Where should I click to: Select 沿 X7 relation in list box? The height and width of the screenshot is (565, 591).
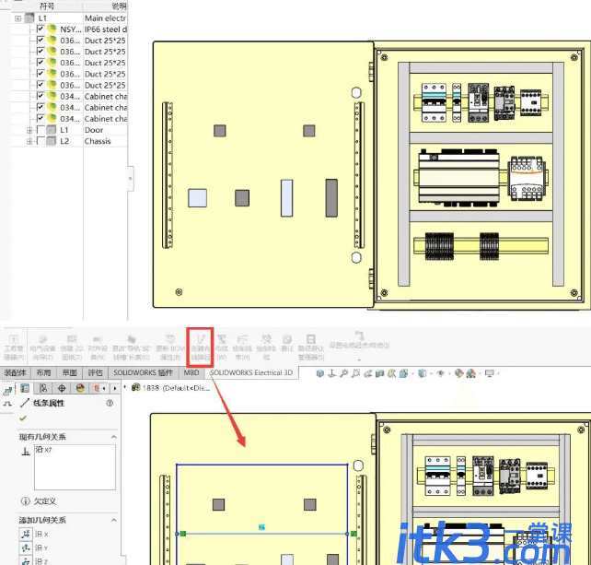click(43, 450)
